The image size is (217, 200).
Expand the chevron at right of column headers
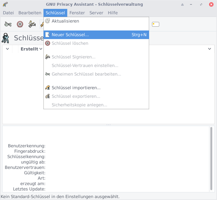tap(209, 49)
